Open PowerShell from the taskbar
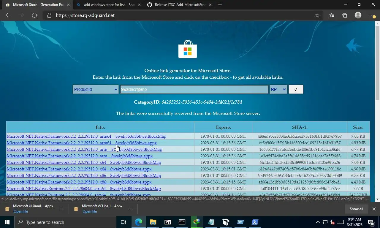The height and width of the screenshot is (228, 380). click(255, 222)
